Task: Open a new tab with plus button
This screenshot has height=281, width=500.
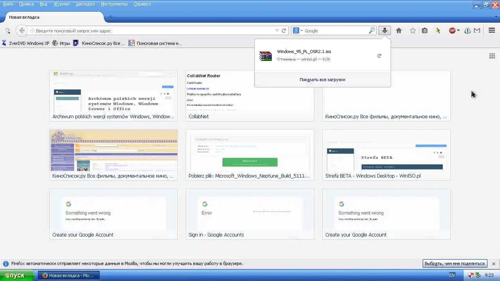Action: pyautogui.click(x=111, y=17)
